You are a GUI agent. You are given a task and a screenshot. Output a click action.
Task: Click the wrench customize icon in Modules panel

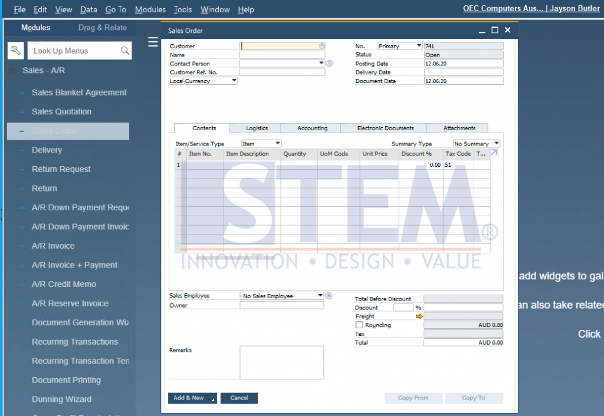(x=16, y=51)
